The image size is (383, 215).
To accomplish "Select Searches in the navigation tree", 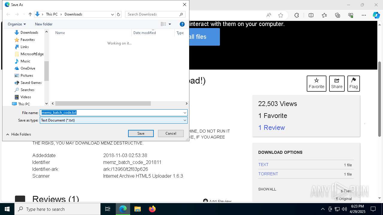I will click(28, 90).
